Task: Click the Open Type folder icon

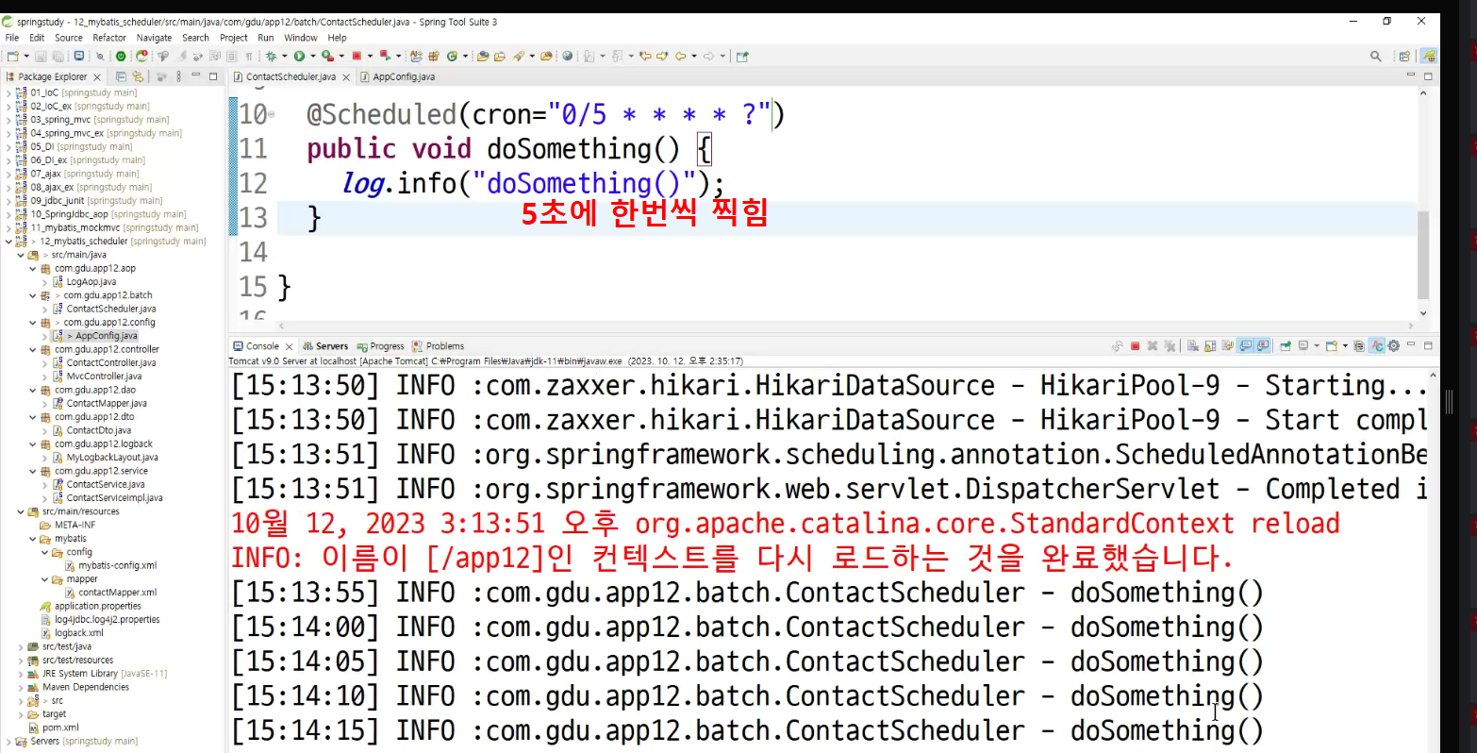Action: click(x=482, y=56)
